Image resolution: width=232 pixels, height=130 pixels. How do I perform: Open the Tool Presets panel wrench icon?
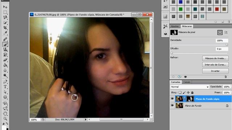tap(165, 26)
